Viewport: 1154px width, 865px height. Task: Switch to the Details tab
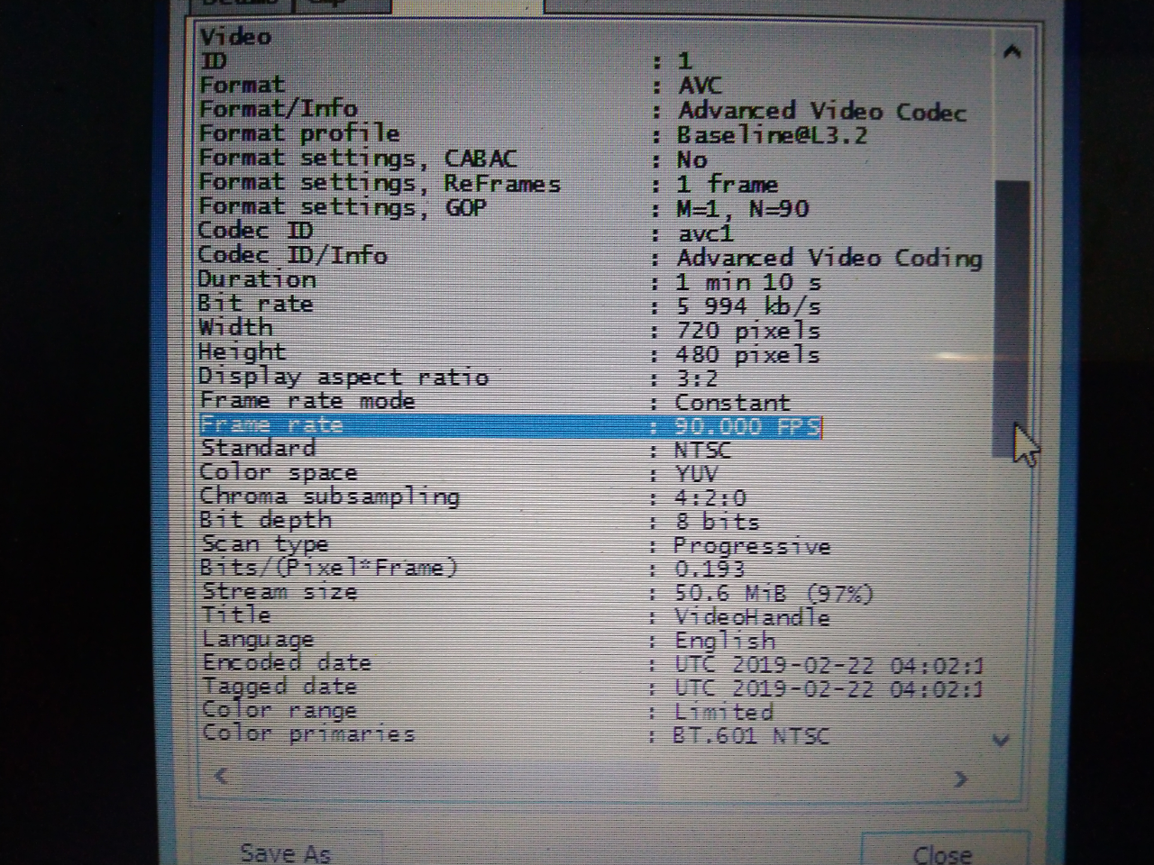[242, 5]
